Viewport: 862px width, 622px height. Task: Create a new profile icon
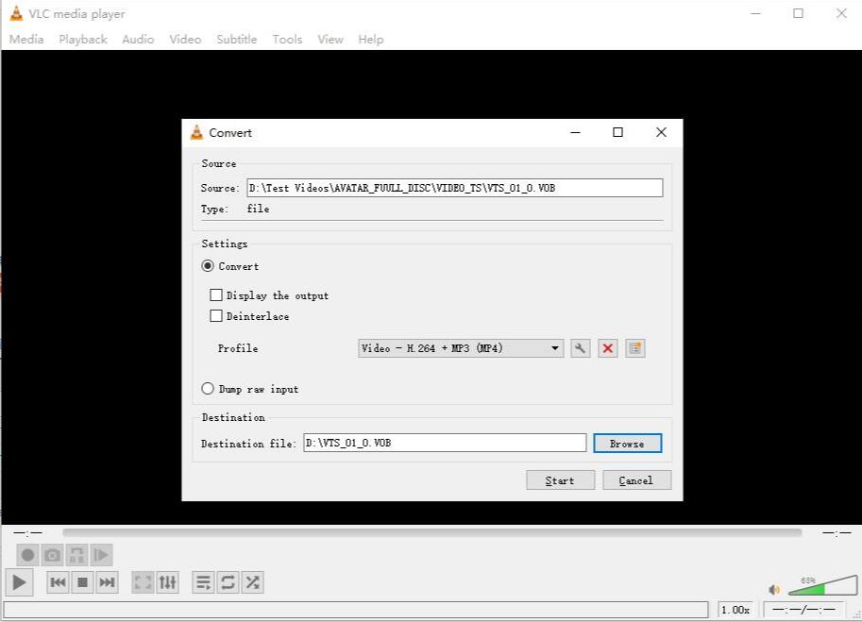635,348
